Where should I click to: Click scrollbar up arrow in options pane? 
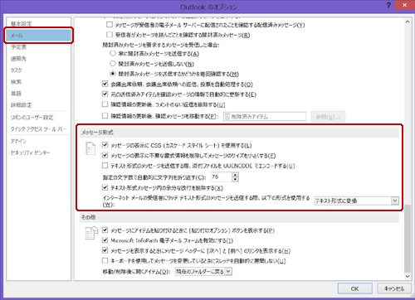408,22
